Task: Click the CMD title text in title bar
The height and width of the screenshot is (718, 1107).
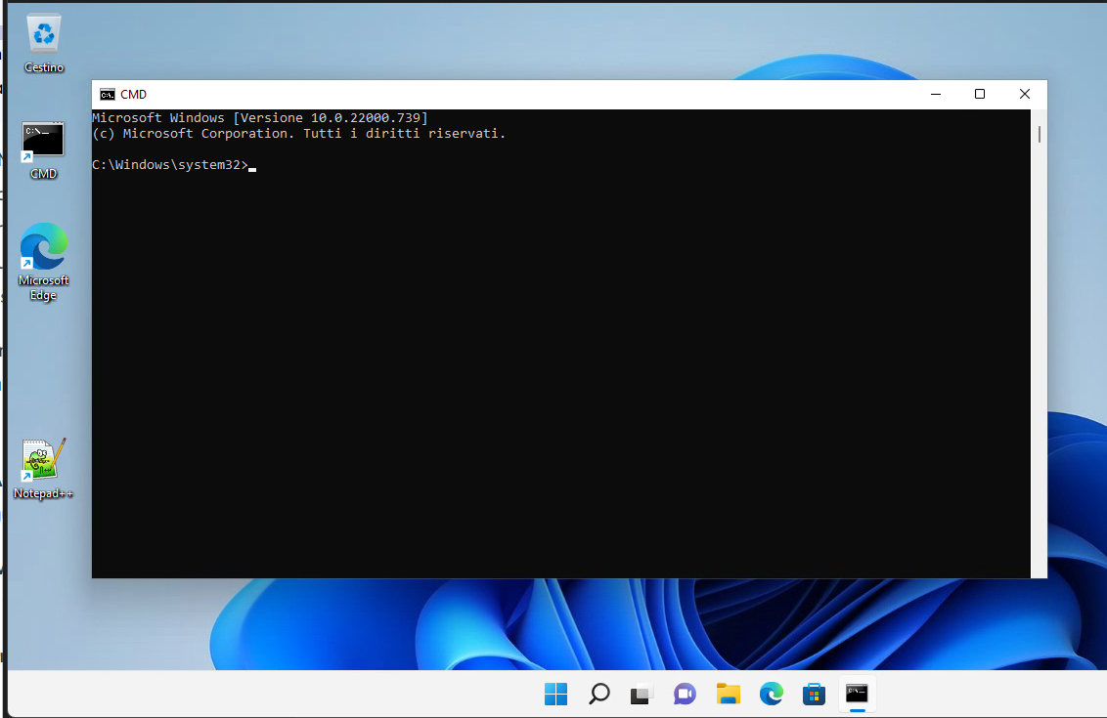Action: (x=133, y=95)
